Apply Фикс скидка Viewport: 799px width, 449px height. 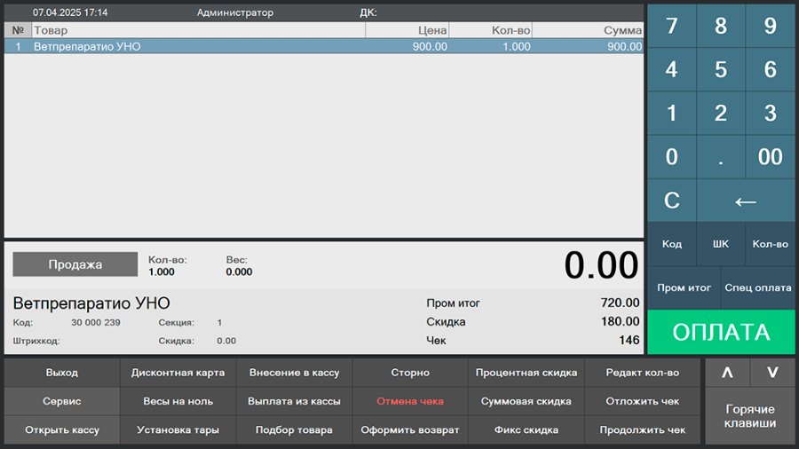click(526, 430)
